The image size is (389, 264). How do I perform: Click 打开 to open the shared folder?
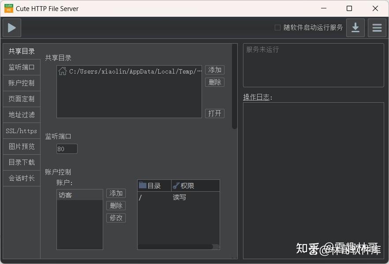pyautogui.click(x=215, y=113)
